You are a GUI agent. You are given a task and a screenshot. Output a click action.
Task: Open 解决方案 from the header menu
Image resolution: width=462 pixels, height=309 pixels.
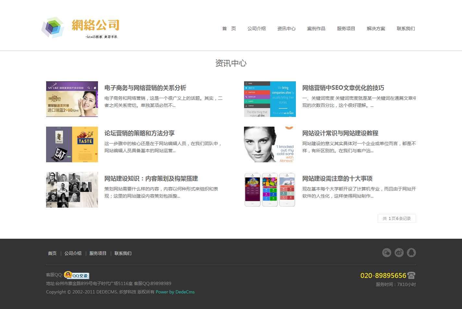[x=376, y=29]
